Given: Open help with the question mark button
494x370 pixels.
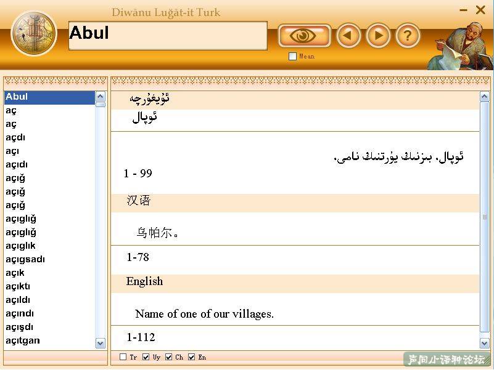Looking at the screenshot, I should click(408, 36).
